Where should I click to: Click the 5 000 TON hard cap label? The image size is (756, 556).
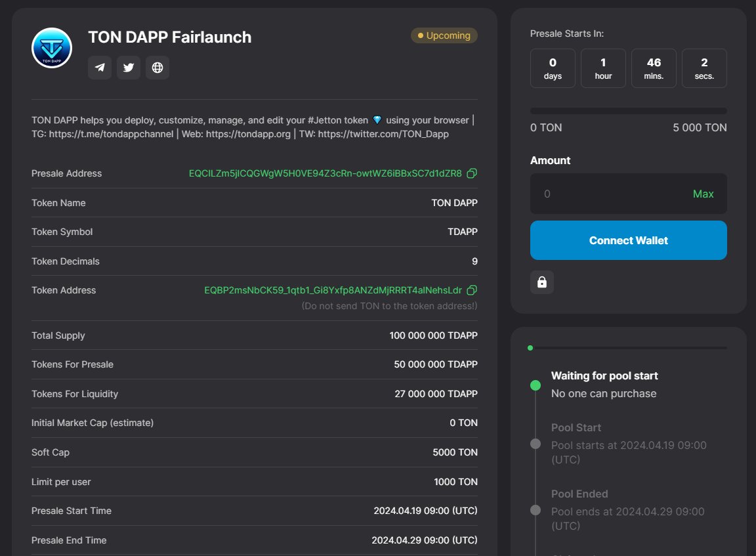700,128
